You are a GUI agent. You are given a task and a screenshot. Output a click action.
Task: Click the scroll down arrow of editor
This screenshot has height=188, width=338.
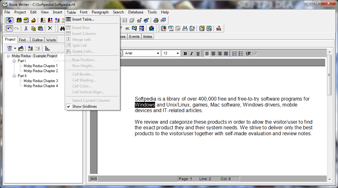coord(329,179)
